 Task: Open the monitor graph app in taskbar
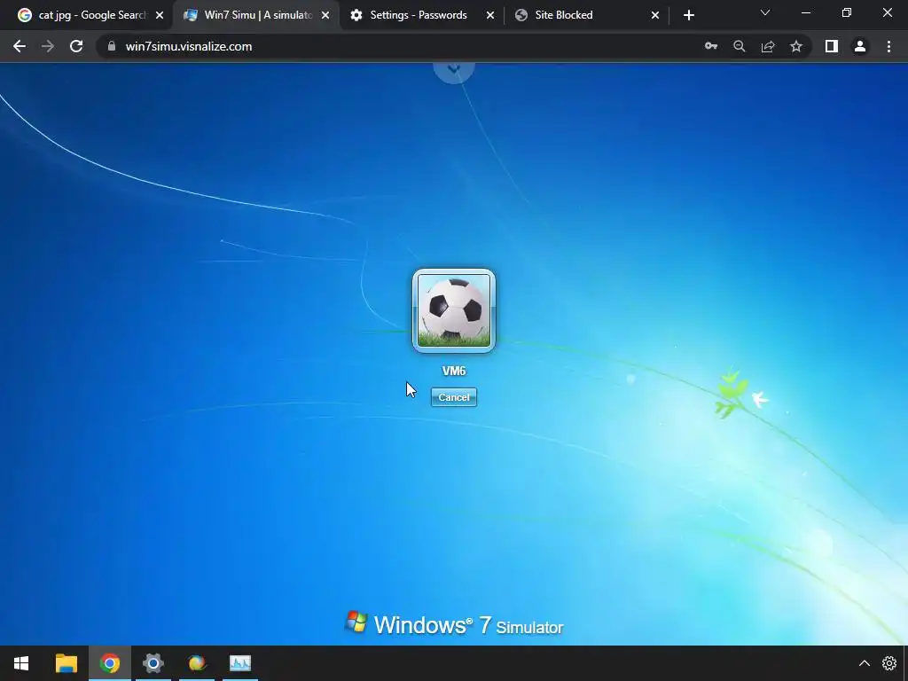(239, 663)
